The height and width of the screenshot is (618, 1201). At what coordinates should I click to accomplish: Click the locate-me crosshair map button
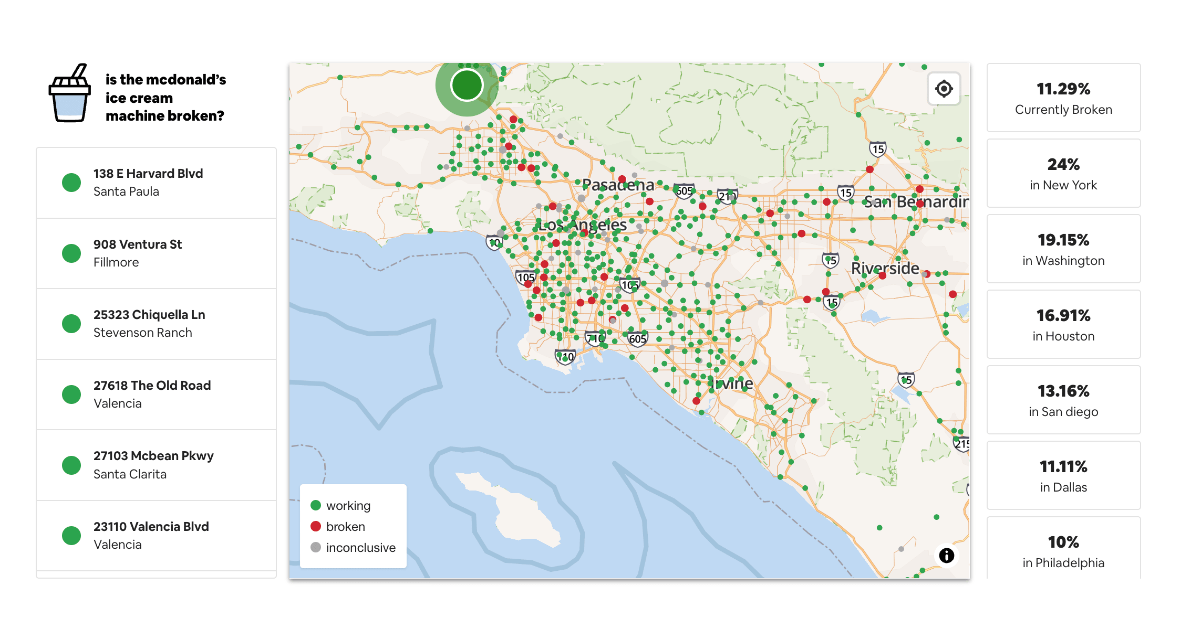(x=944, y=89)
